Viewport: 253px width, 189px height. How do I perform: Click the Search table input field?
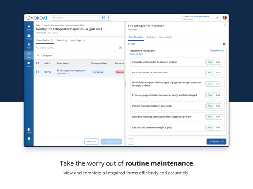tap(77, 48)
